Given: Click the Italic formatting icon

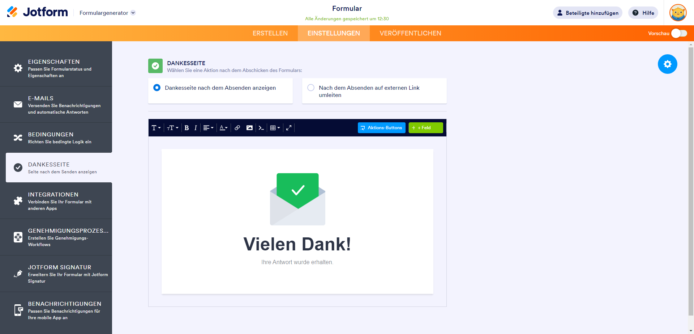Looking at the screenshot, I should click(196, 128).
